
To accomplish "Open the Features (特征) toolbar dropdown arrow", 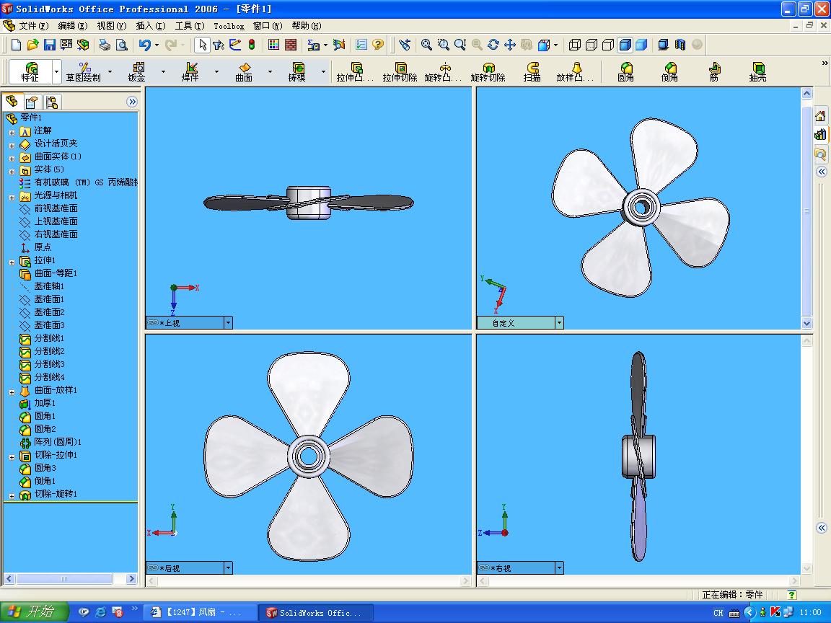I will [57, 71].
